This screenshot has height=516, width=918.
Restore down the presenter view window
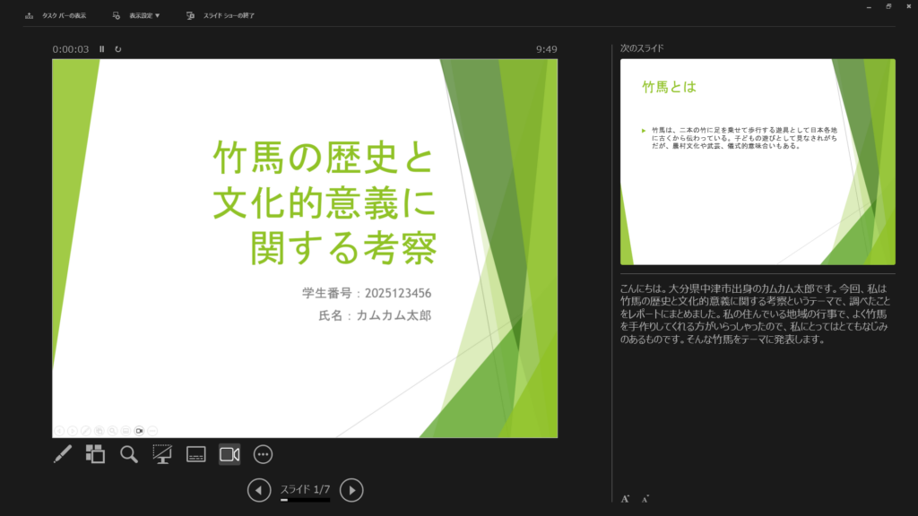coord(888,6)
